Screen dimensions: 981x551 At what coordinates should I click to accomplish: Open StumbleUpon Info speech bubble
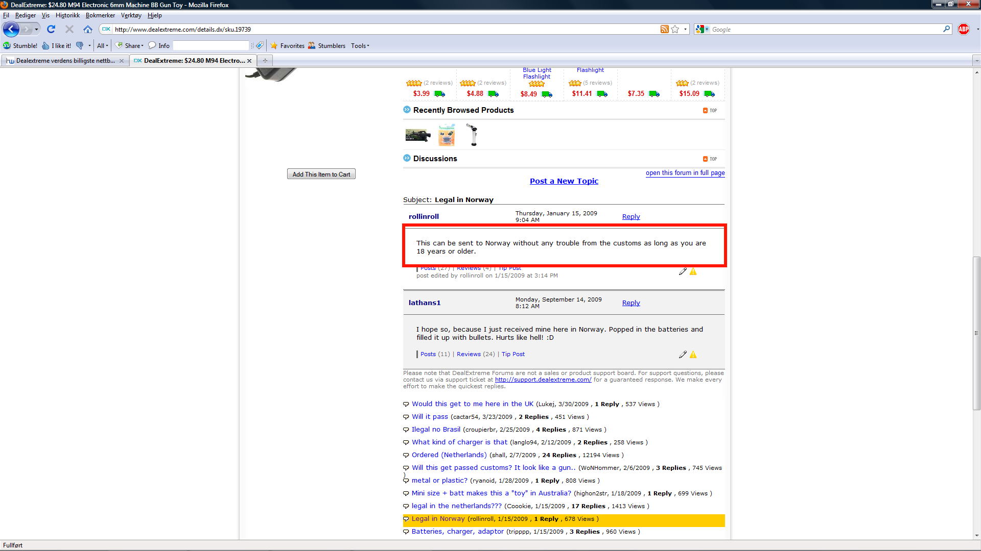159,45
